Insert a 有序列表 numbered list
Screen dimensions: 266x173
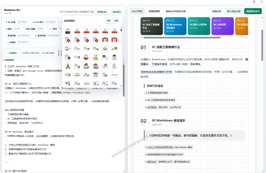point(47,35)
